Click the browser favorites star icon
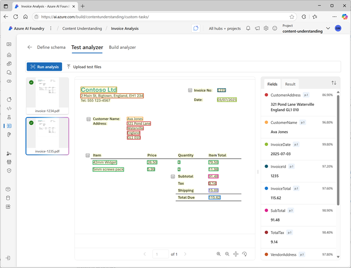The image size is (351, 268). [x=292, y=17]
